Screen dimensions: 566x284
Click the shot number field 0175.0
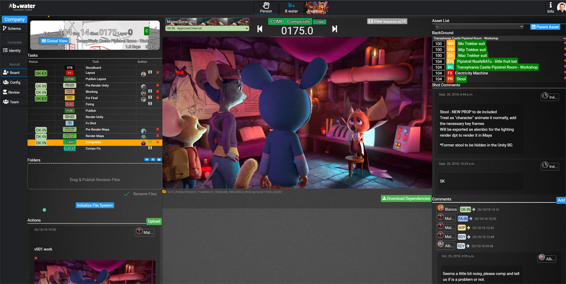pyautogui.click(x=297, y=31)
